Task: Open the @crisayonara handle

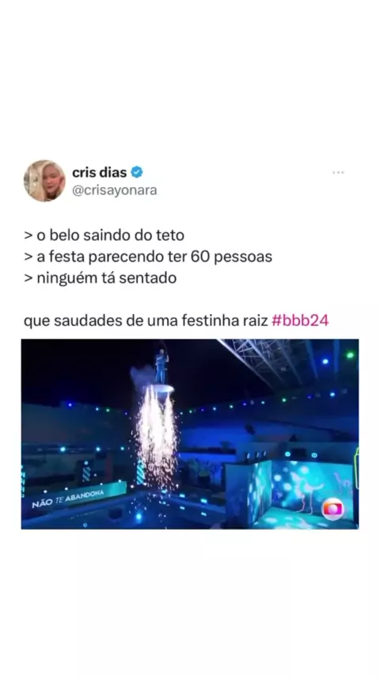Action: pyautogui.click(x=114, y=190)
